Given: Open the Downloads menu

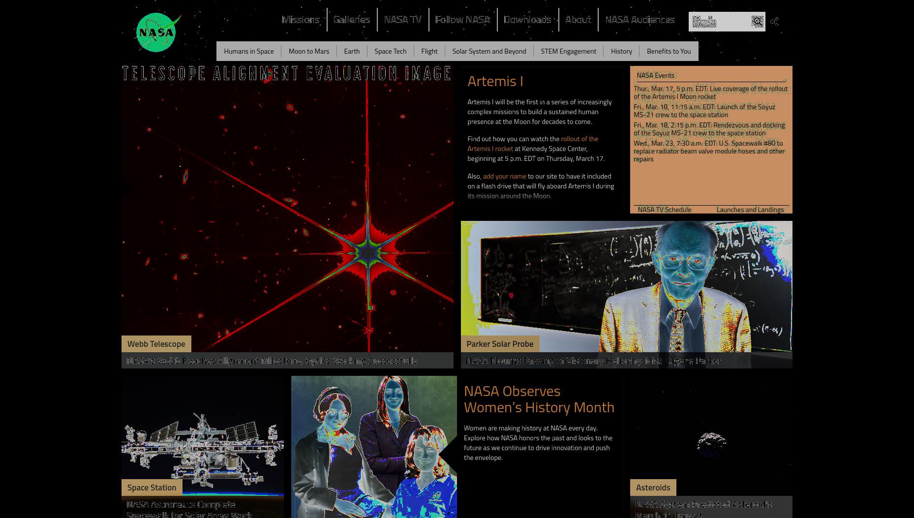Looking at the screenshot, I should click(527, 19).
